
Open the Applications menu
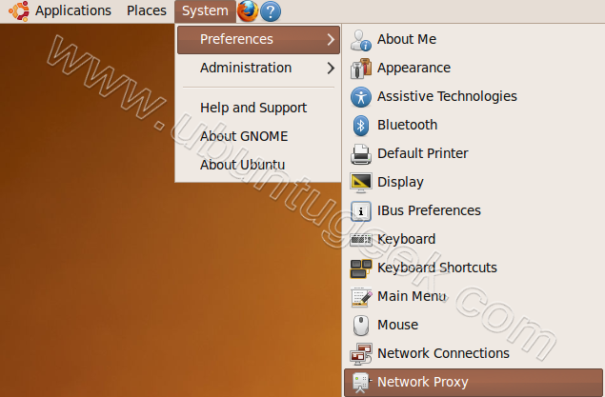click(73, 10)
